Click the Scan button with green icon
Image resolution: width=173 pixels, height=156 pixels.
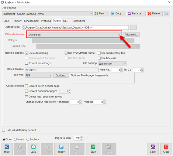[93, 149]
